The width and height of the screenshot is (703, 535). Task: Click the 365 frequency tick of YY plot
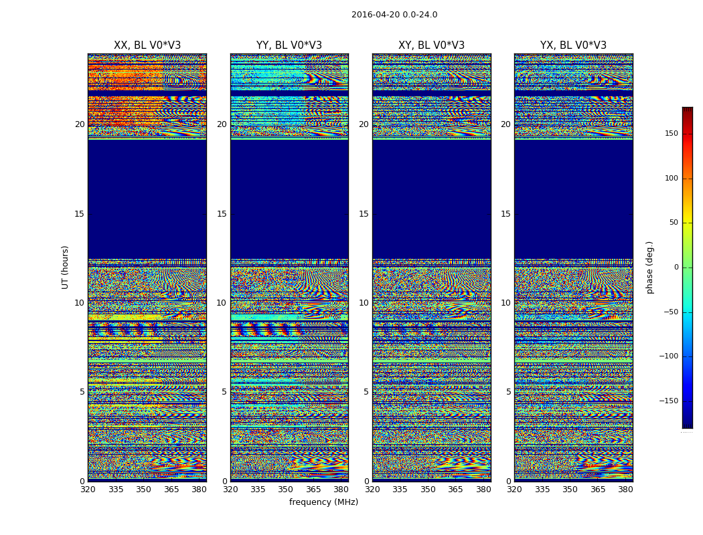coord(313,490)
